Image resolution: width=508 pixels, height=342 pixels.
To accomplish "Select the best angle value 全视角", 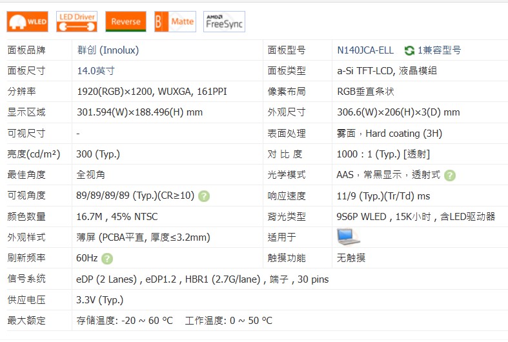I will tap(91, 175).
